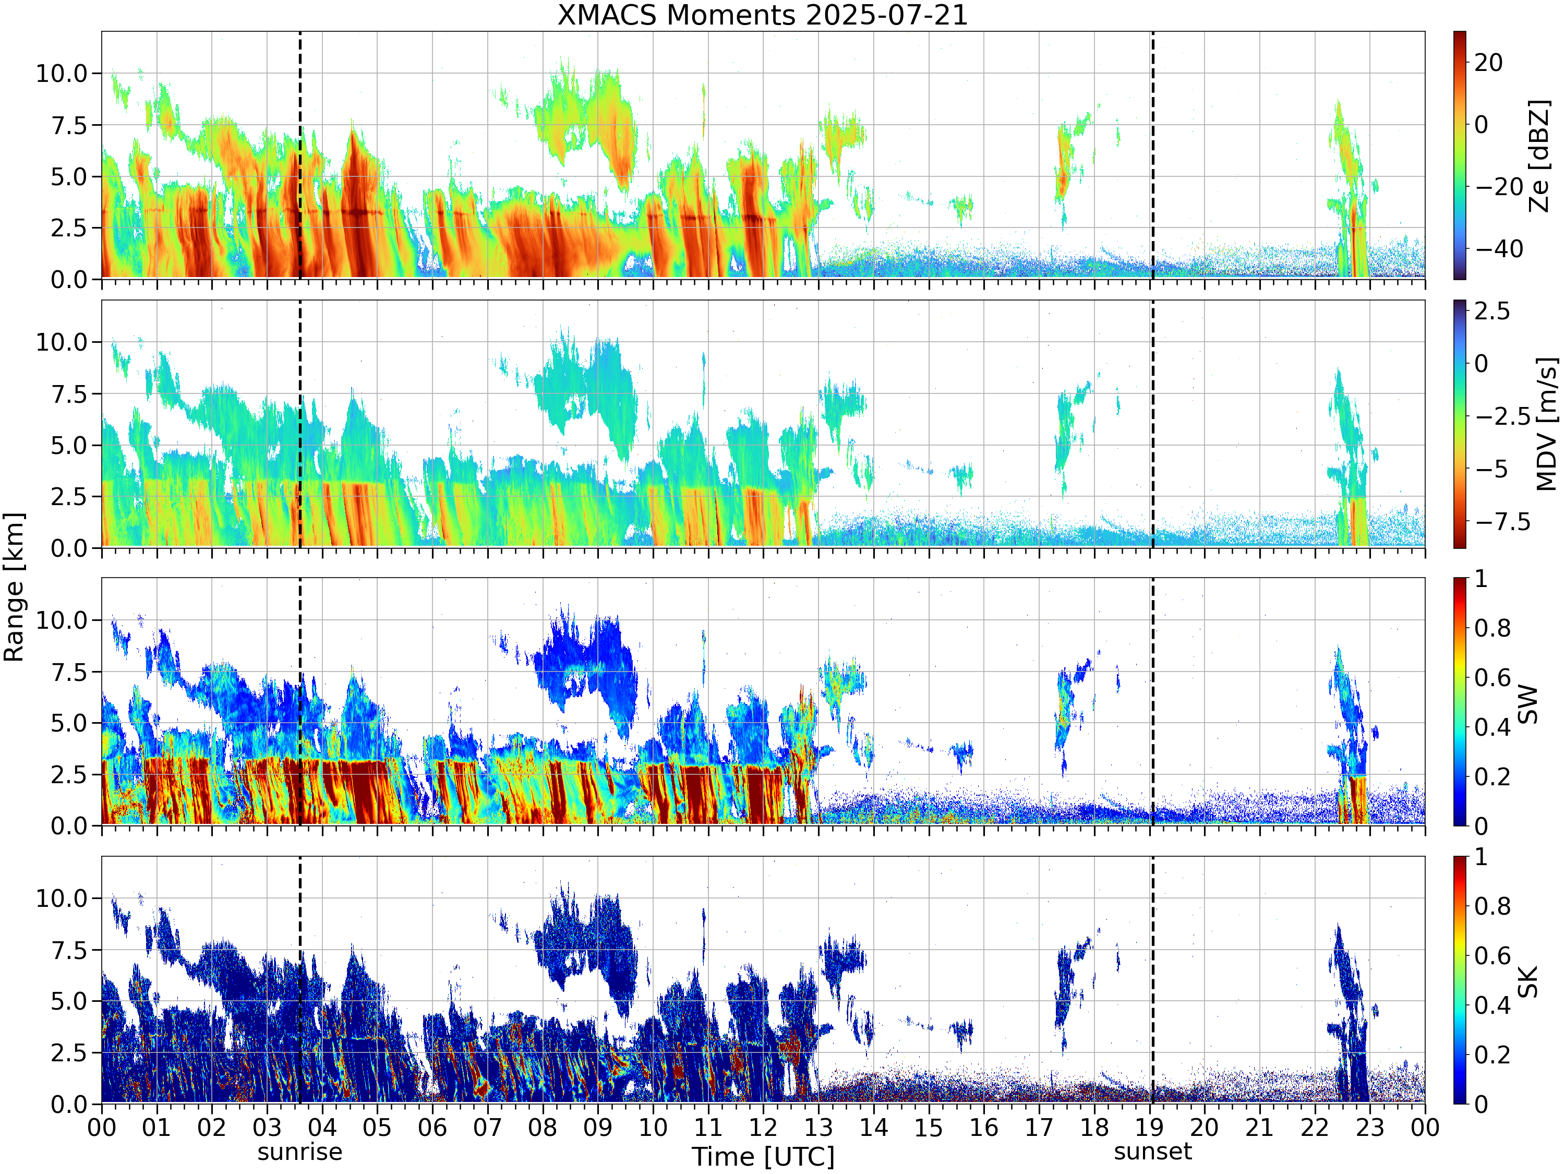The height and width of the screenshot is (1174, 1565).
Task: Click the plot title XMACS Moments 2025-07-21
Action: 763,15
